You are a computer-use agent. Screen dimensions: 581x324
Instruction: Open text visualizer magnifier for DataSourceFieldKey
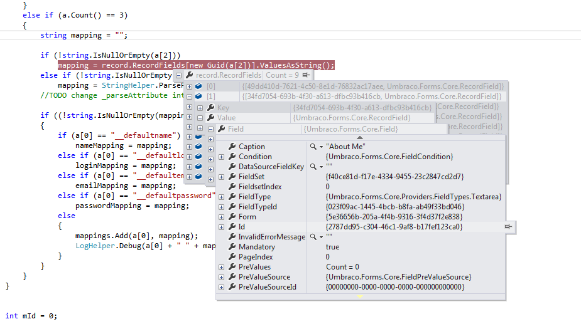click(312, 167)
